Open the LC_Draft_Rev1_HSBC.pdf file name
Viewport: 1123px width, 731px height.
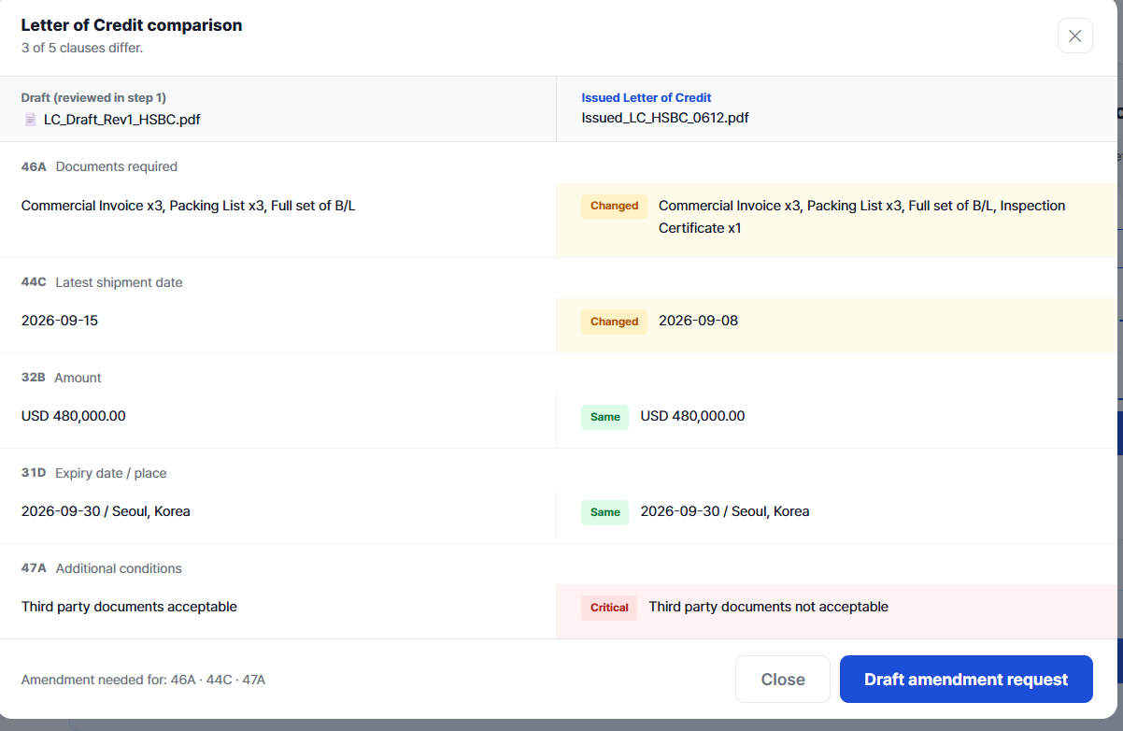(122, 120)
